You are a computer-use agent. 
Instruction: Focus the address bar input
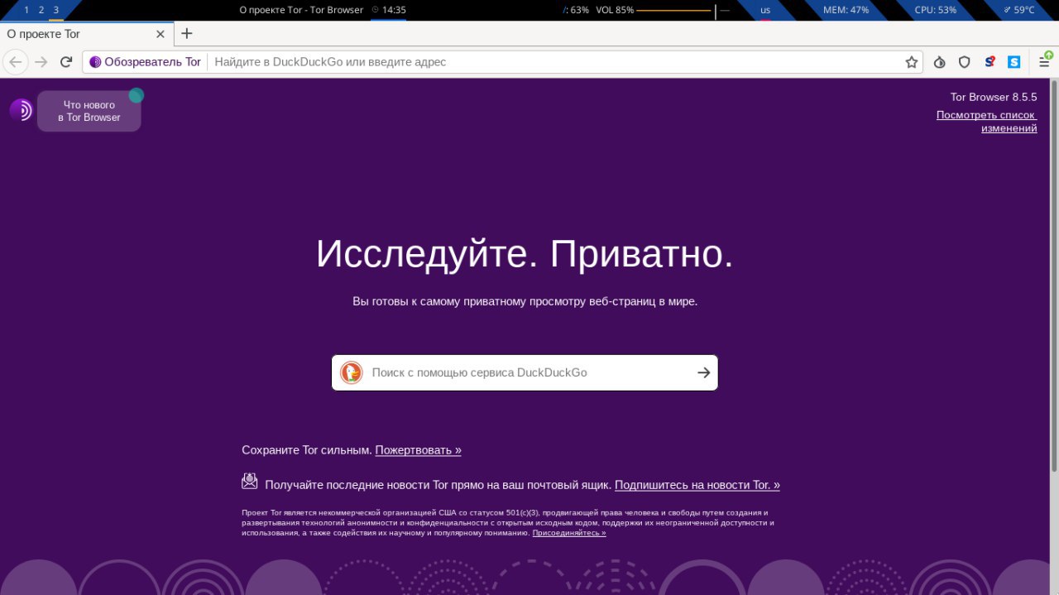point(554,62)
